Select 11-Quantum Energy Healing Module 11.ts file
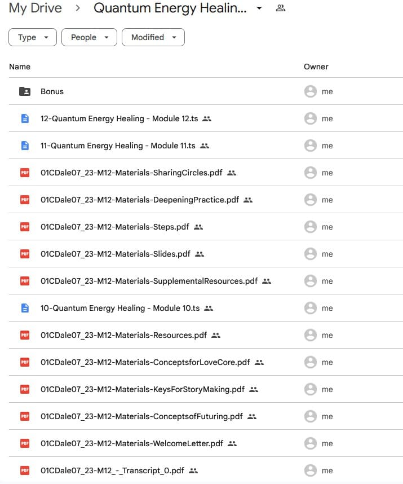This screenshot has width=403, height=484. click(118, 146)
